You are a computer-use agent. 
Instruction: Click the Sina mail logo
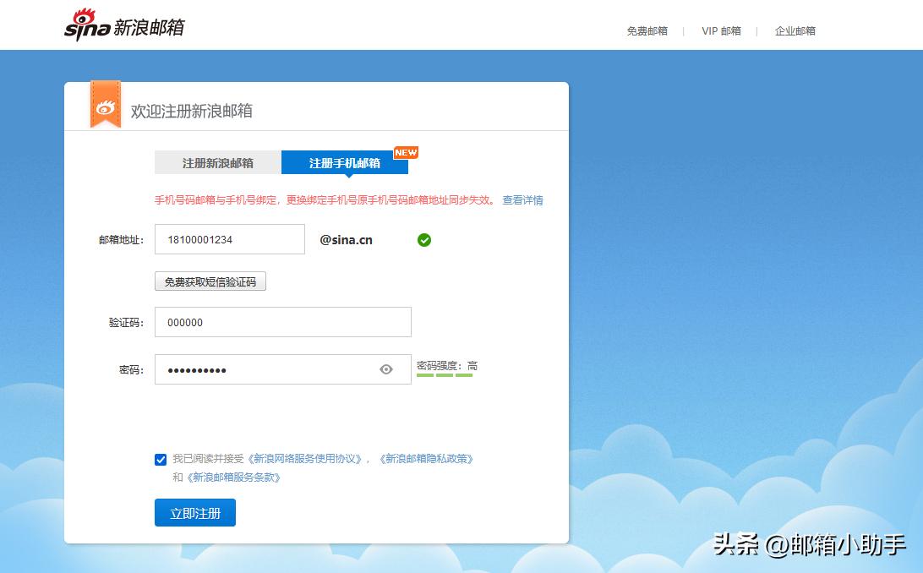tap(124, 25)
